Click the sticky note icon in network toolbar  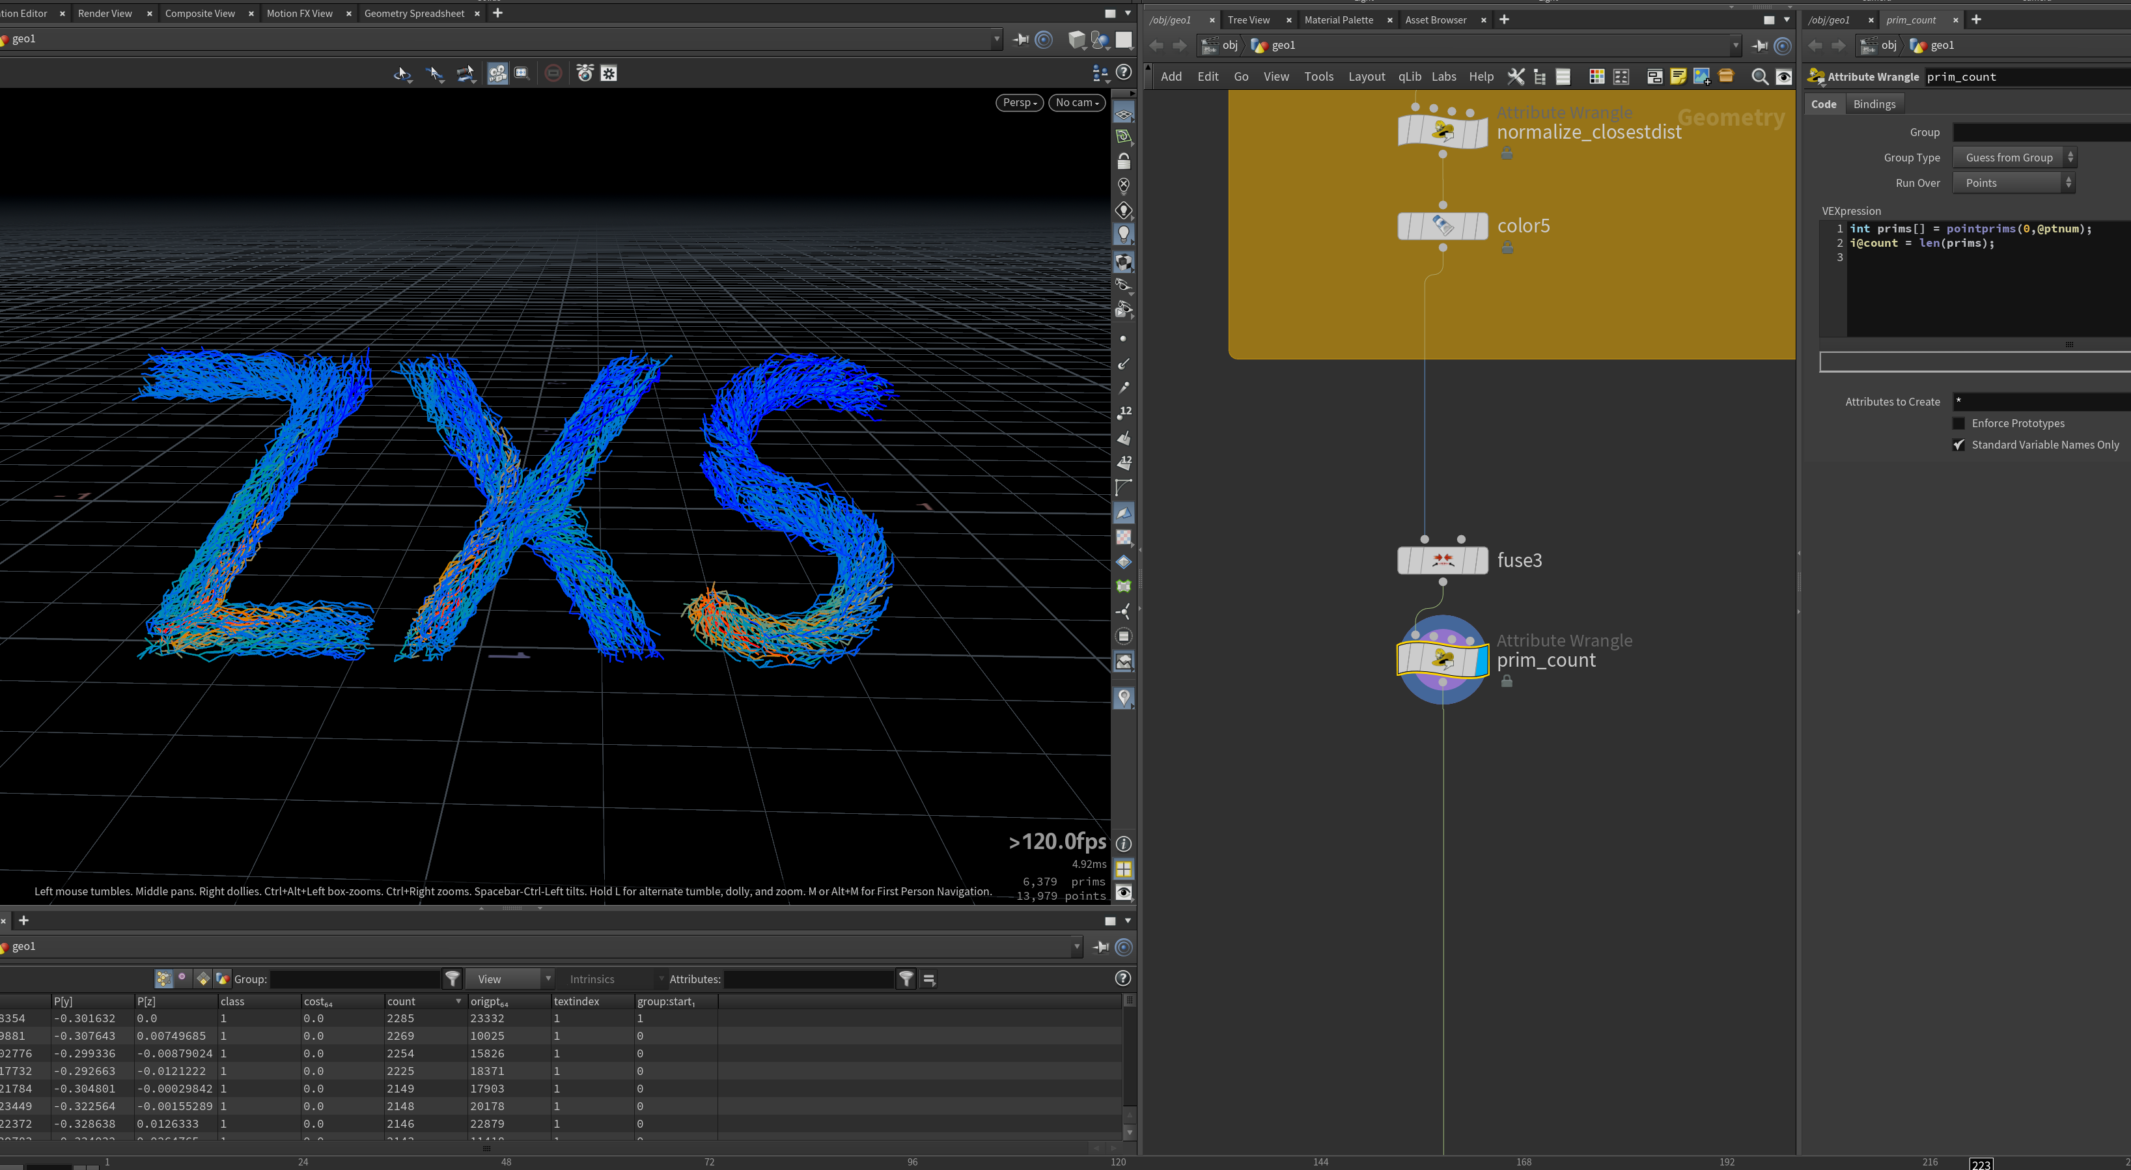tap(1678, 77)
